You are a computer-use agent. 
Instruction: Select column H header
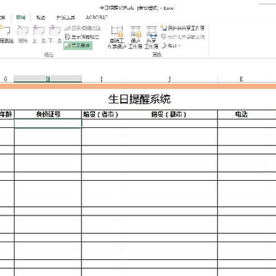pos(48,79)
